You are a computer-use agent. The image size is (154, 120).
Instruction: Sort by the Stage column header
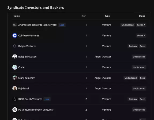pos(142,16)
